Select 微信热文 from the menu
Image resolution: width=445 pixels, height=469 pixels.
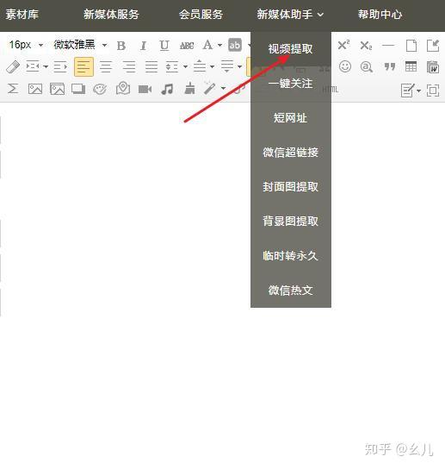[291, 291]
